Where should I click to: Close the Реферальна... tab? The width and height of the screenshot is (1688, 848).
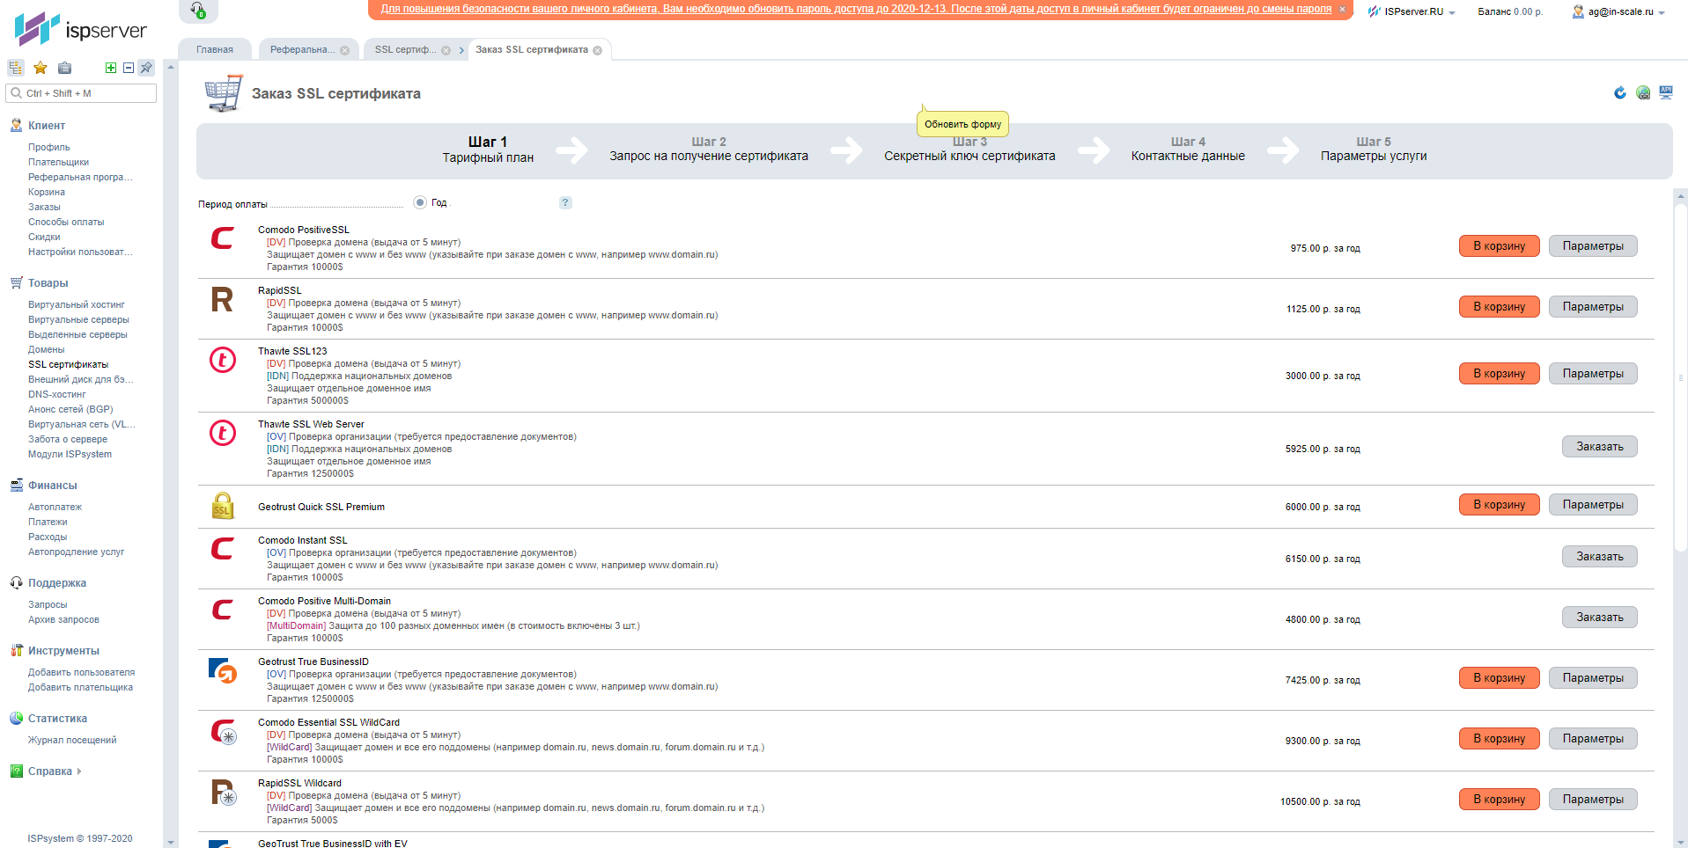click(345, 50)
